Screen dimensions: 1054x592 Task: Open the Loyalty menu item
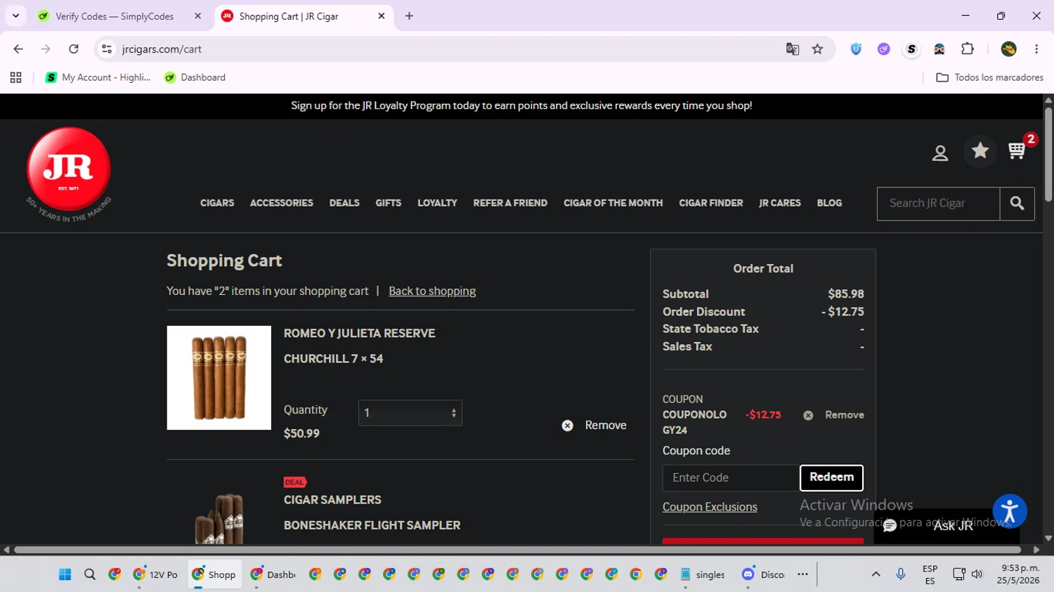437,203
